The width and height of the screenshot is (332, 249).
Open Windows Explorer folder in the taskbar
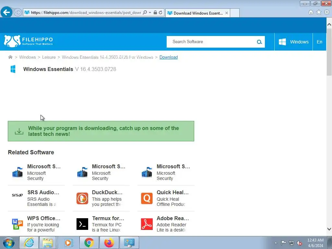click(48, 243)
